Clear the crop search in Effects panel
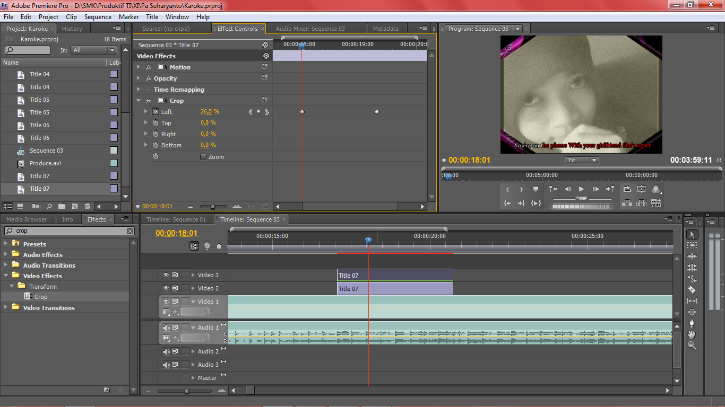Image resolution: width=725 pixels, height=407 pixels. click(x=130, y=231)
